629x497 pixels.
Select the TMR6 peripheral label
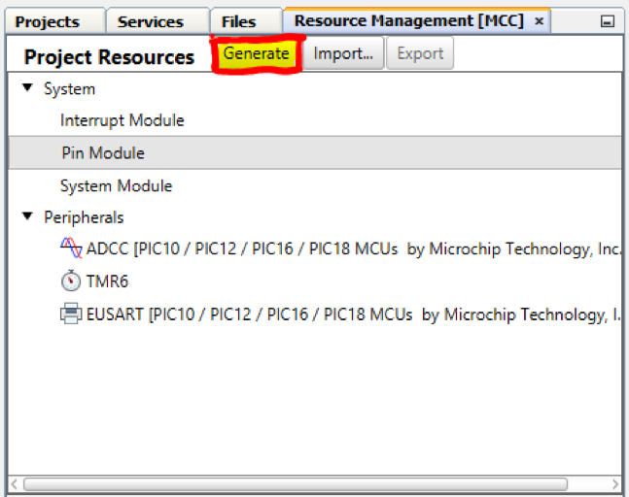pyautogui.click(x=107, y=282)
